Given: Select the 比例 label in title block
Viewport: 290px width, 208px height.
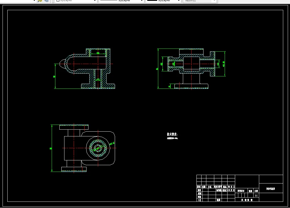Looking at the screenshot, I should pos(256,191).
